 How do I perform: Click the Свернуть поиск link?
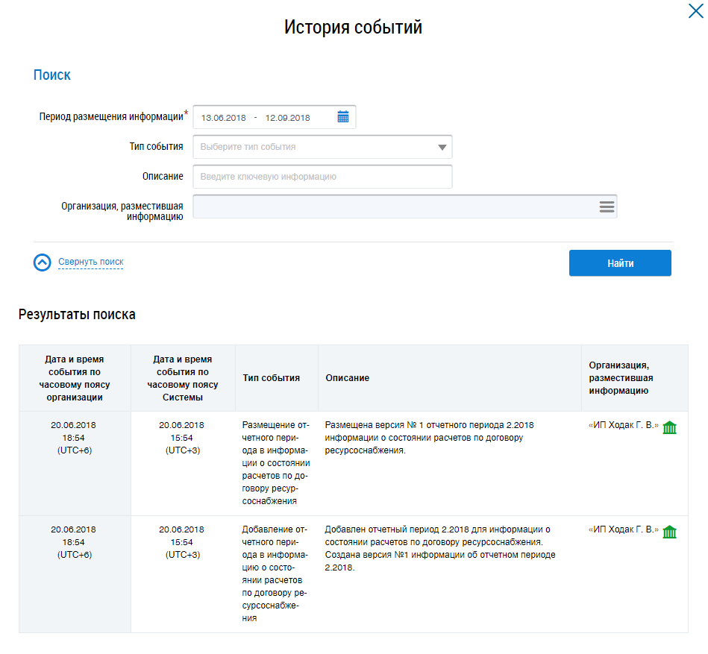pyautogui.click(x=90, y=262)
